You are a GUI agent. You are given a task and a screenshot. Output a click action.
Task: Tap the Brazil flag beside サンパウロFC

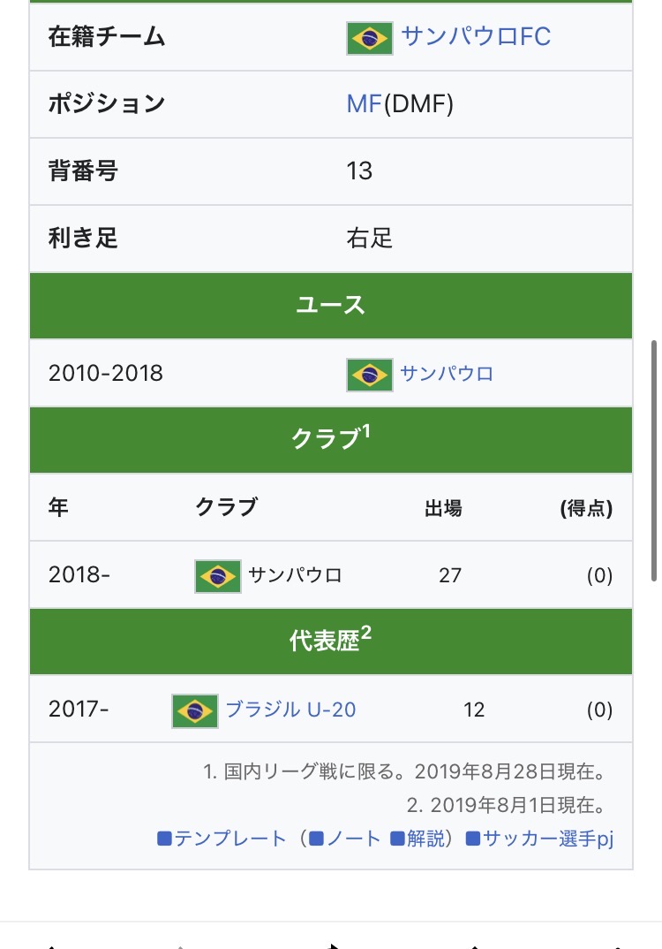[x=369, y=39]
